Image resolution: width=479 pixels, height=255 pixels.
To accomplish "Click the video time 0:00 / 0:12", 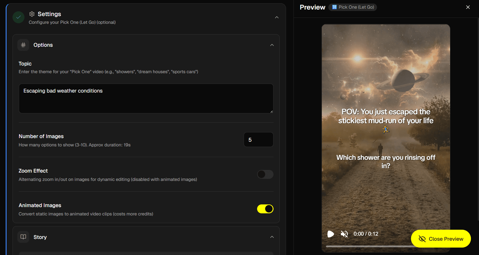I will 366,234.
